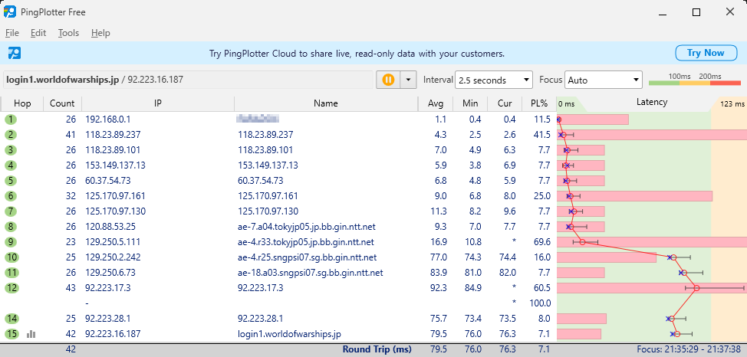747x357 pixels.
Task: Click packet loss value 69.6
Action: (542, 242)
